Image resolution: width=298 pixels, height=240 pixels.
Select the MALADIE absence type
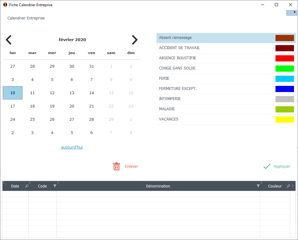point(167,109)
